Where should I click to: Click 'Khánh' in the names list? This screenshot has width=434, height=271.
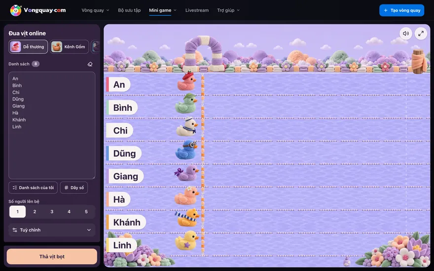(x=19, y=120)
